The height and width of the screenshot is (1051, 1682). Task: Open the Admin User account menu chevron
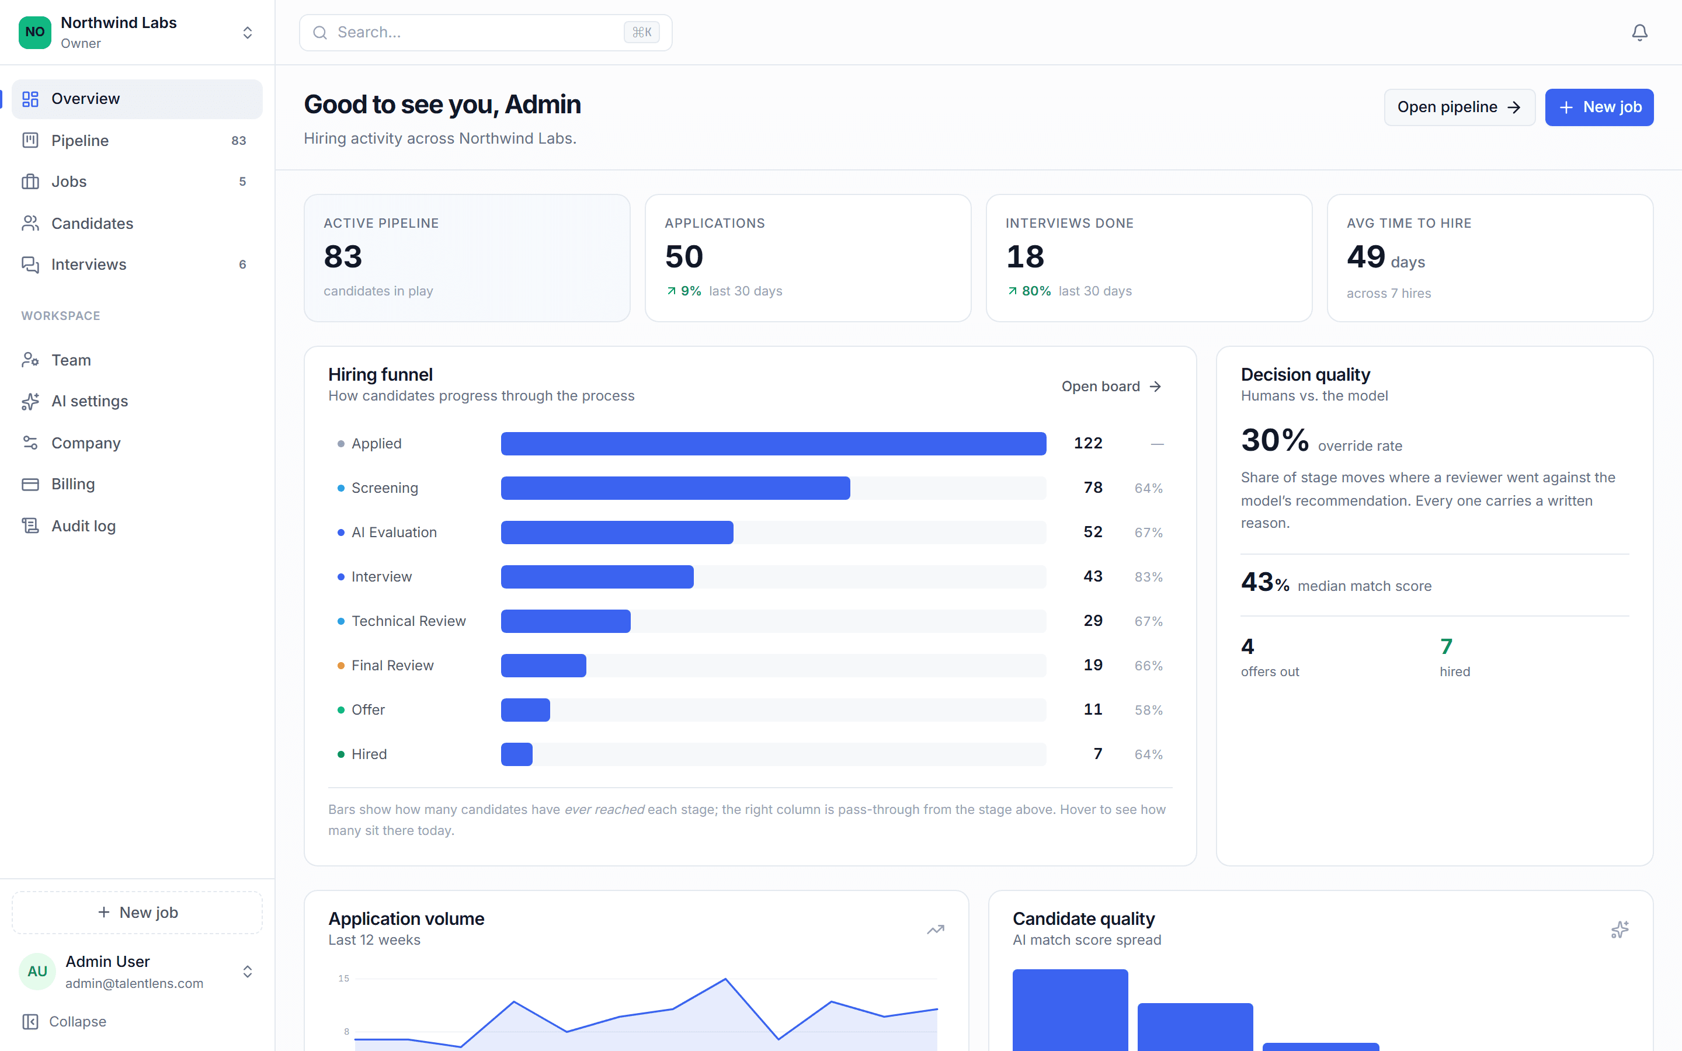click(x=248, y=971)
